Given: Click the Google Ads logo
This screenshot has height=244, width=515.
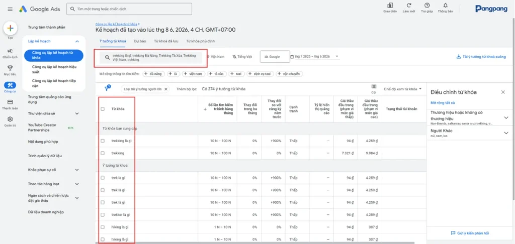Looking at the screenshot, I should pyautogui.click(x=39, y=9).
